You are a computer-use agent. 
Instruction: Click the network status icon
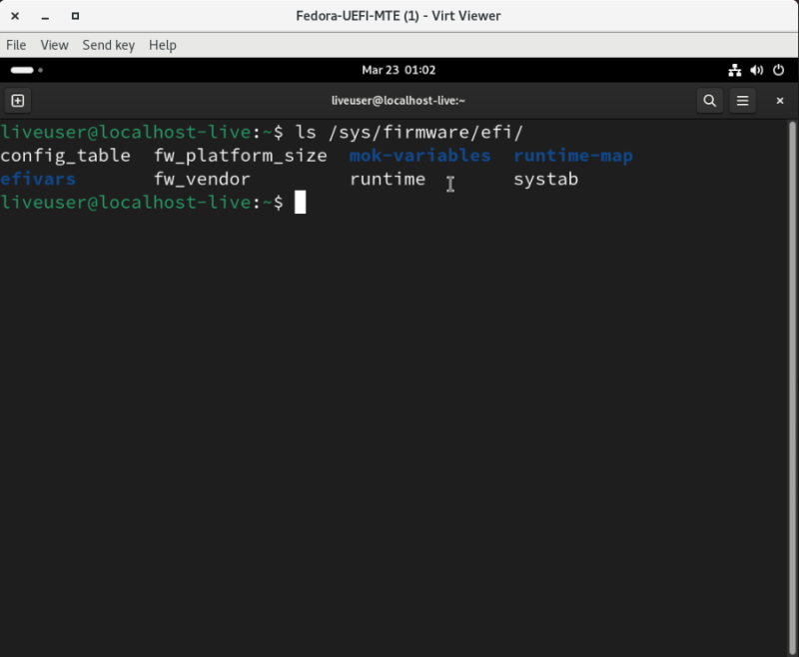[733, 70]
